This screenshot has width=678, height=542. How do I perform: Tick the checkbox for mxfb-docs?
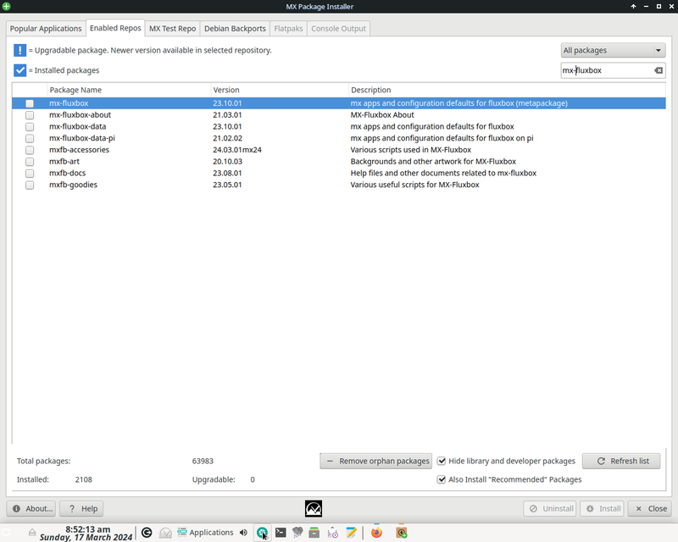(30, 174)
